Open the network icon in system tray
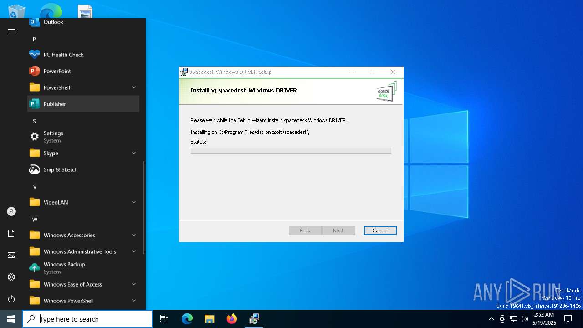Image resolution: width=583 pixels, height=328 pixels. click(513, 319)
